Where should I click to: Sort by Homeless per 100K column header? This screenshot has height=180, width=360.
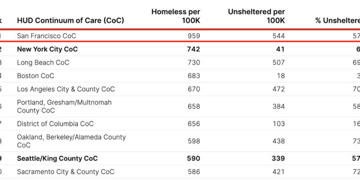176,16
